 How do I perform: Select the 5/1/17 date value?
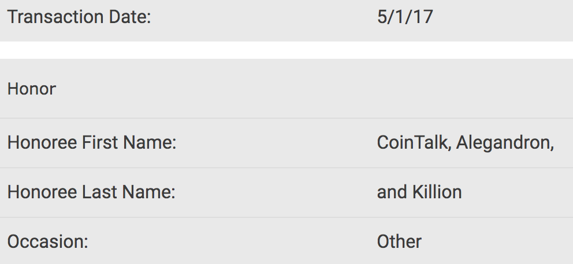coord(404,17)
